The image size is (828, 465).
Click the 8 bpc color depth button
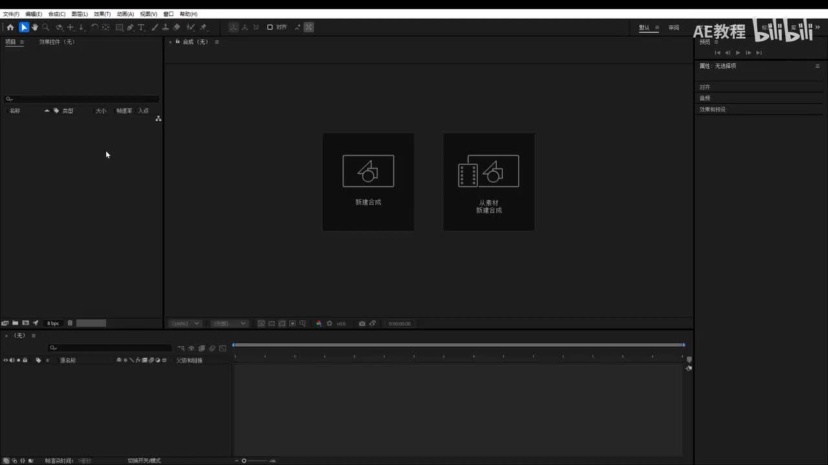(x=53, y=324)
